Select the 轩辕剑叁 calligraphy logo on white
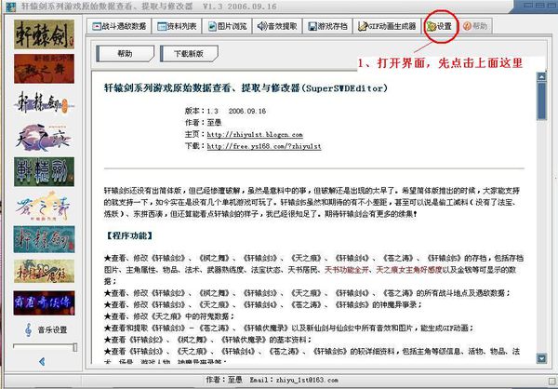Image resolution: width=558 pixels, height=389 pixels. pyautogui.click(x=44, y=103)
